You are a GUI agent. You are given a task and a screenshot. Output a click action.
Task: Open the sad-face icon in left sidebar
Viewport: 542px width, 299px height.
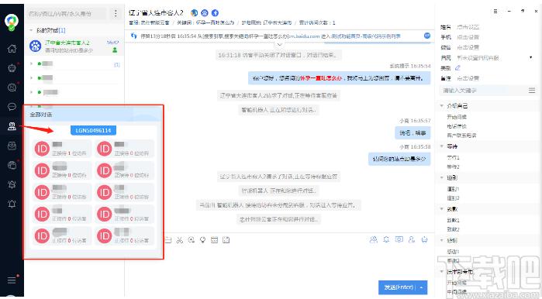[x=12, y=88]
